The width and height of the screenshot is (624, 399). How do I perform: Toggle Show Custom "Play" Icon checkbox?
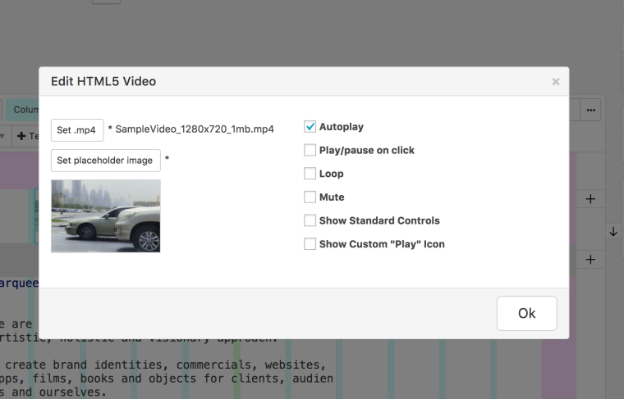click(x=310, y=244)
